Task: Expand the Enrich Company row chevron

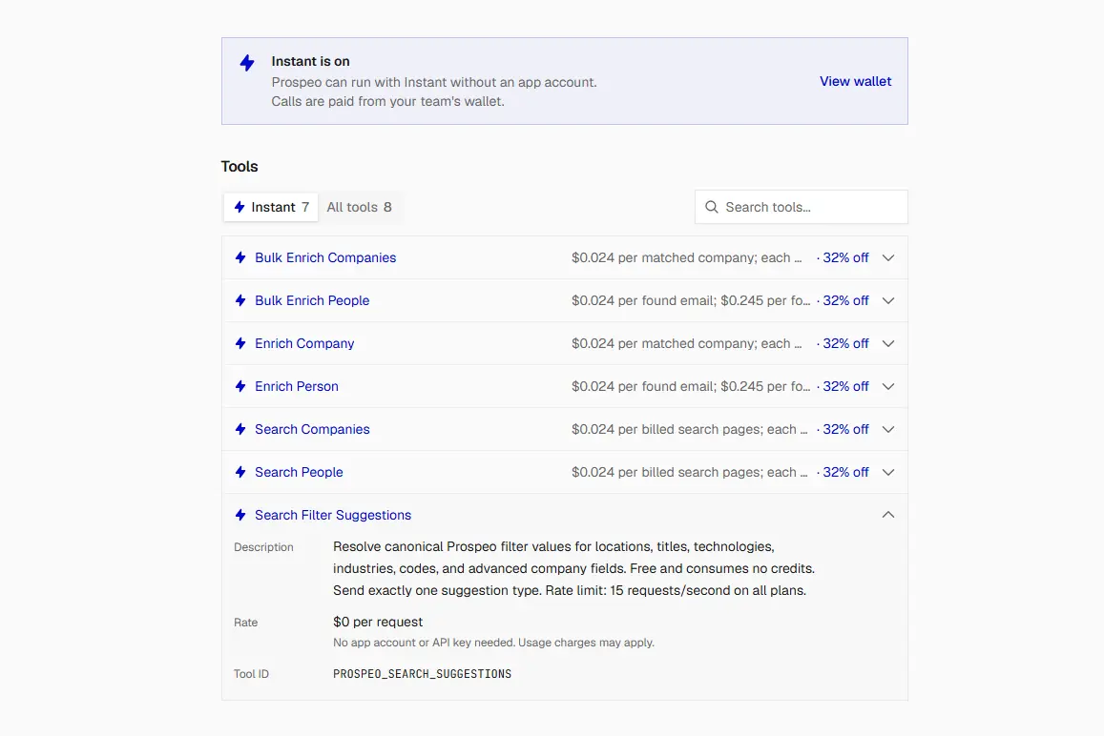Action: point(888,343)
